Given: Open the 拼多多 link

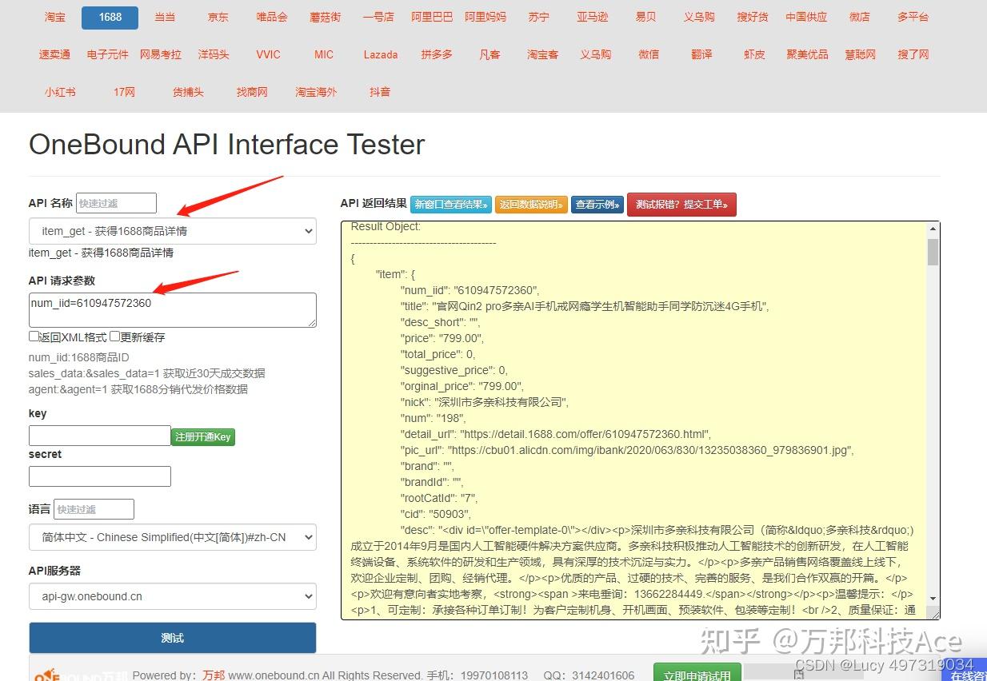Looking at the screenshot, I should click(436, 54).
